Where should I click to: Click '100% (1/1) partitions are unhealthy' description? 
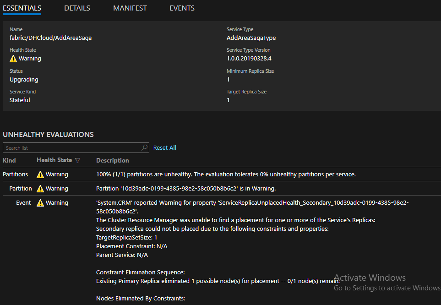(226, 174)
